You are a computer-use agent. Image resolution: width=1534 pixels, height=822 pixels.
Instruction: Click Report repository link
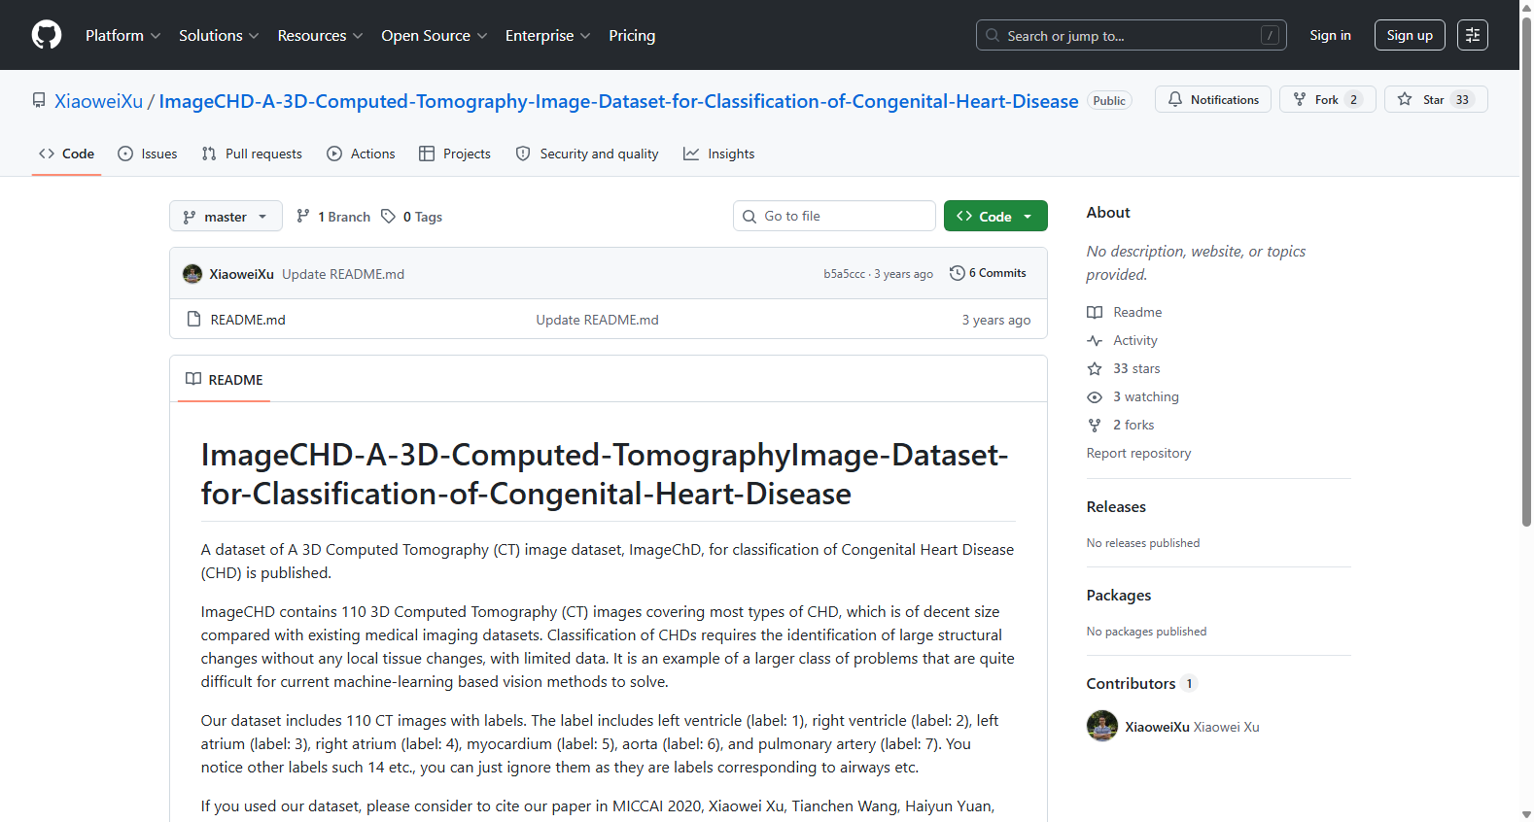(x=1138, y=453)
